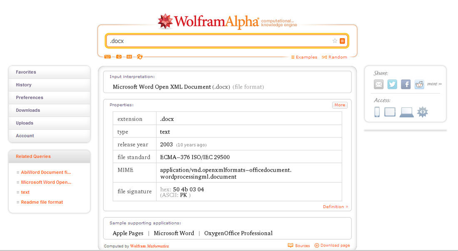Show more sharing options
Image resolution: width=458 pixels, height=251 pixels.
tap(434, 84)
